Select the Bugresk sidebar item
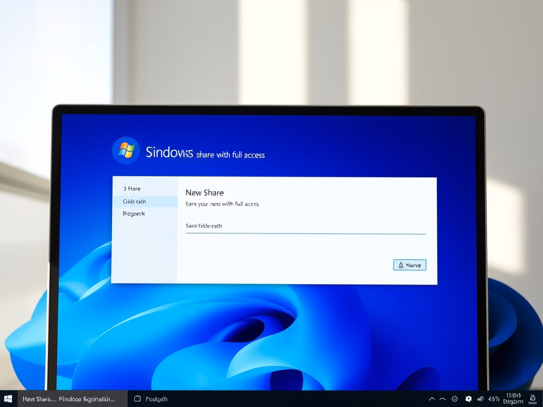Screen dimensions: 543x407 145,214
